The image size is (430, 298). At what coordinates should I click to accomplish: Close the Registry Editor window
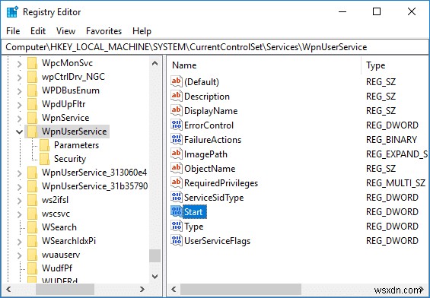coord(411,11)
